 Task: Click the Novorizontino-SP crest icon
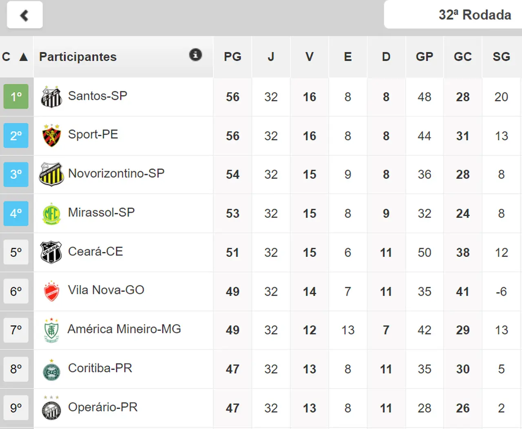pyautogui.click(x=51, y=175)
